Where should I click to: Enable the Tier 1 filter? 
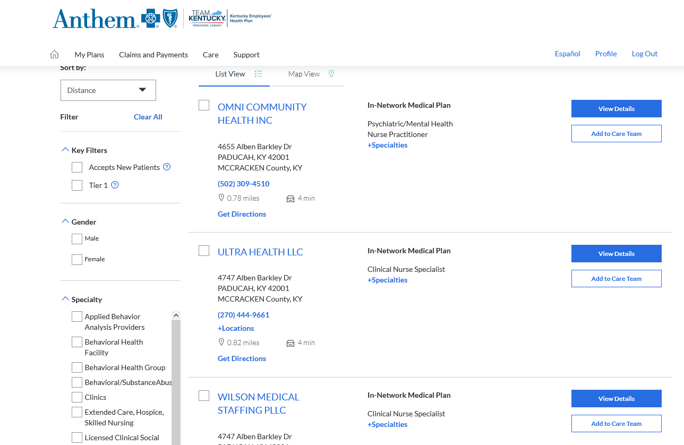77,185
